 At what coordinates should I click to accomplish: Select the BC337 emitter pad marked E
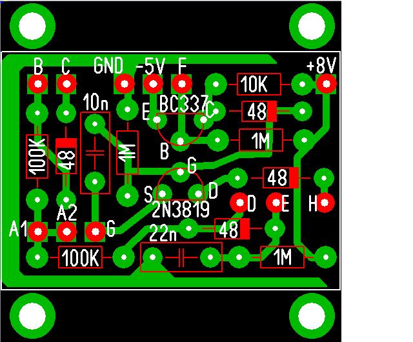pos(157,120)
